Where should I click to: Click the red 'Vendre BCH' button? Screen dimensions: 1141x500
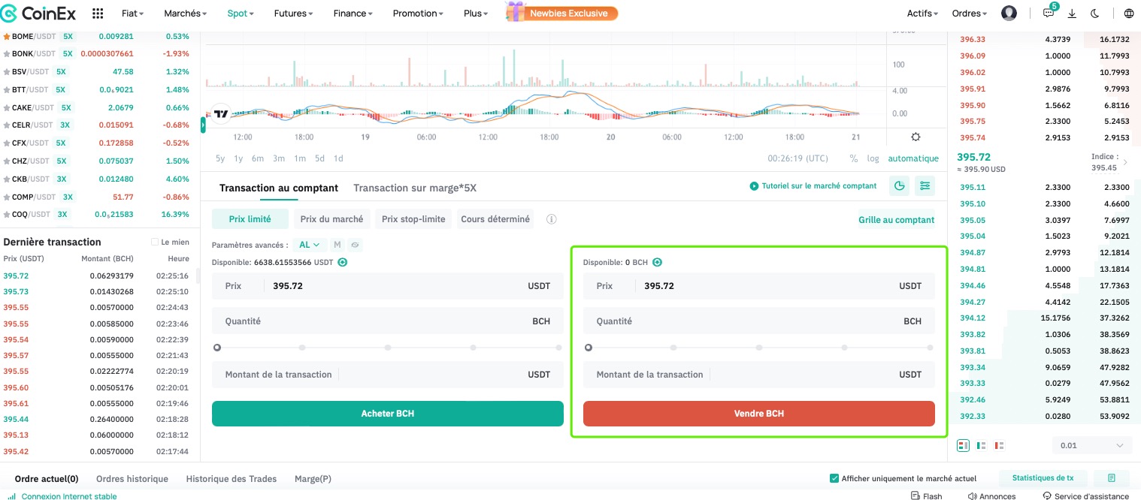coord(758,414)
